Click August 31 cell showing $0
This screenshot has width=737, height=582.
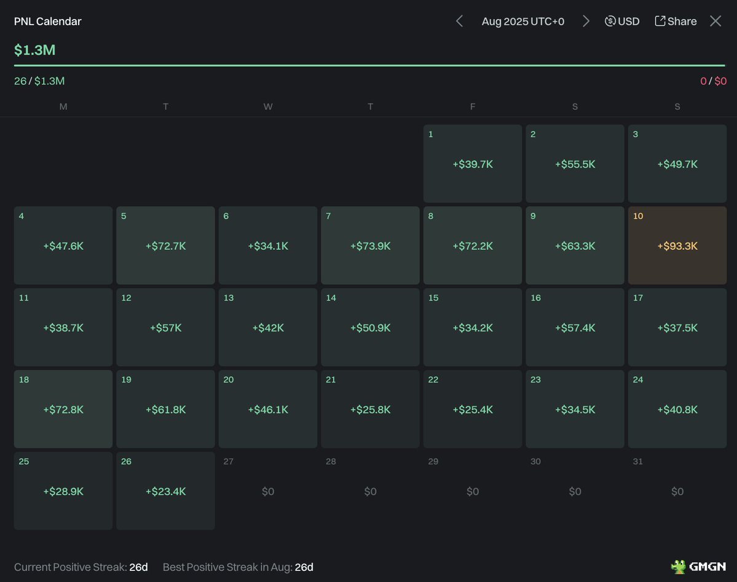click(x=677, y=491)
